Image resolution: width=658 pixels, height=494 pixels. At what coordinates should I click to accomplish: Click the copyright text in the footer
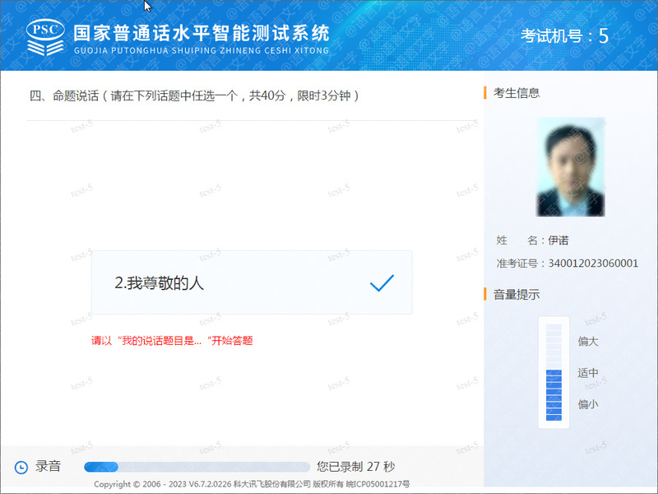coord(252,484)
